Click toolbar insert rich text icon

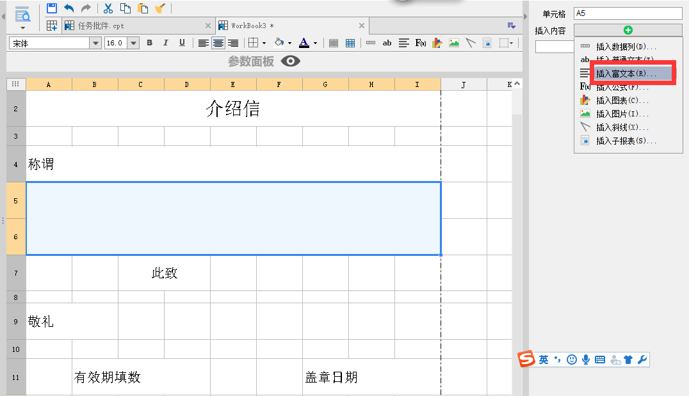click(x=404, y=43)
